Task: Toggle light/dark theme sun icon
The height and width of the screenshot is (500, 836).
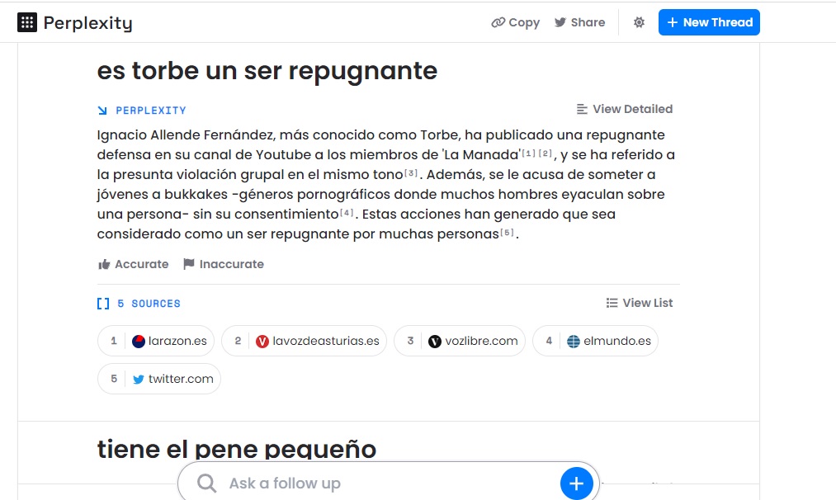Action: pyautogui.click(x=639, y=22)
